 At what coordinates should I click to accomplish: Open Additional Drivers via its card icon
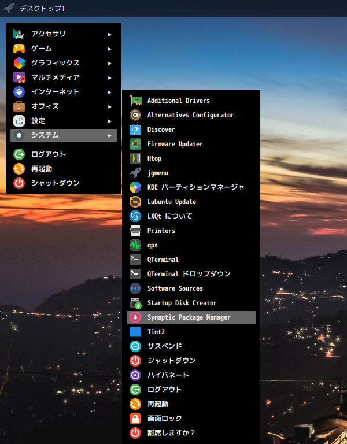135,101
